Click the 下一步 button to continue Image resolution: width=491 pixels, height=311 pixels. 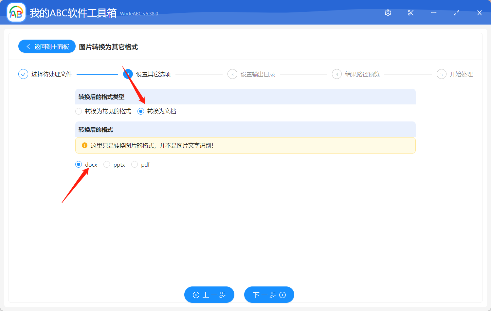click(x=269, y=295)
